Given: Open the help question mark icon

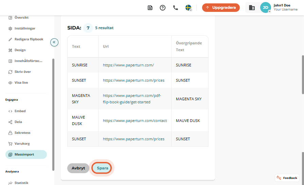Looking at the screenshot, I should [163, 8].
